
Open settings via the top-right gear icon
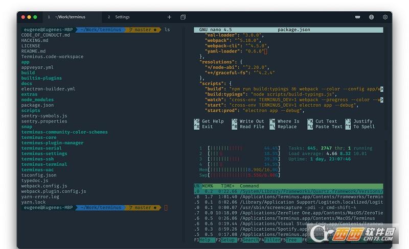coord(385,17)
